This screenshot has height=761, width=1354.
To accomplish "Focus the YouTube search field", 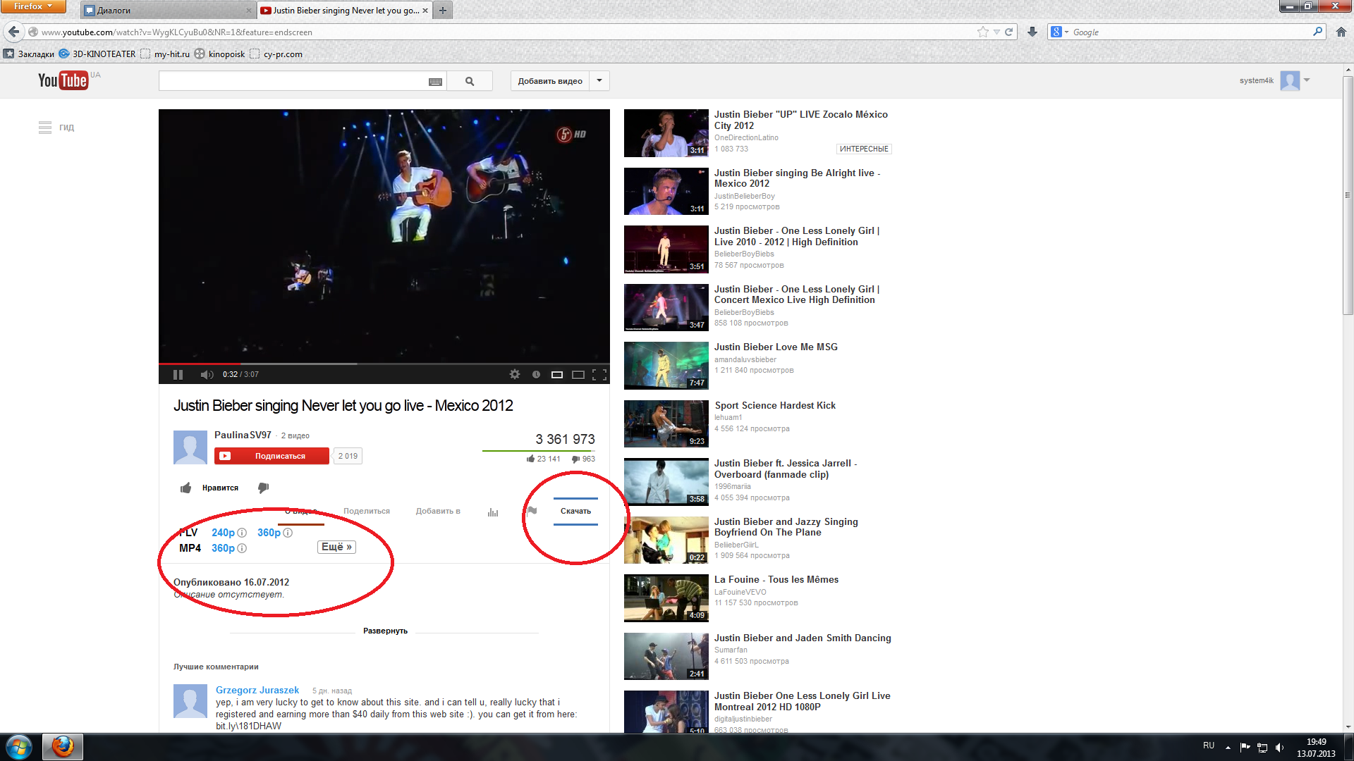I will (x=293, y=81).
